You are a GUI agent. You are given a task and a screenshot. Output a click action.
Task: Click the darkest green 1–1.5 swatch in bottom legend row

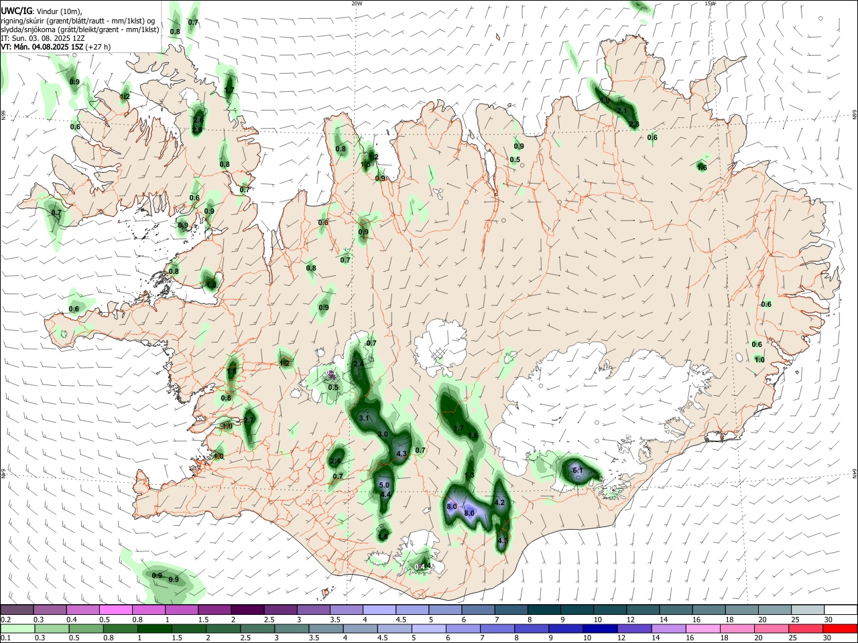click(x=155, y=629)
